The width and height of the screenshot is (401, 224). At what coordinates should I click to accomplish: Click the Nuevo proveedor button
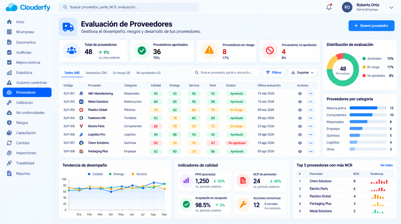371,26
